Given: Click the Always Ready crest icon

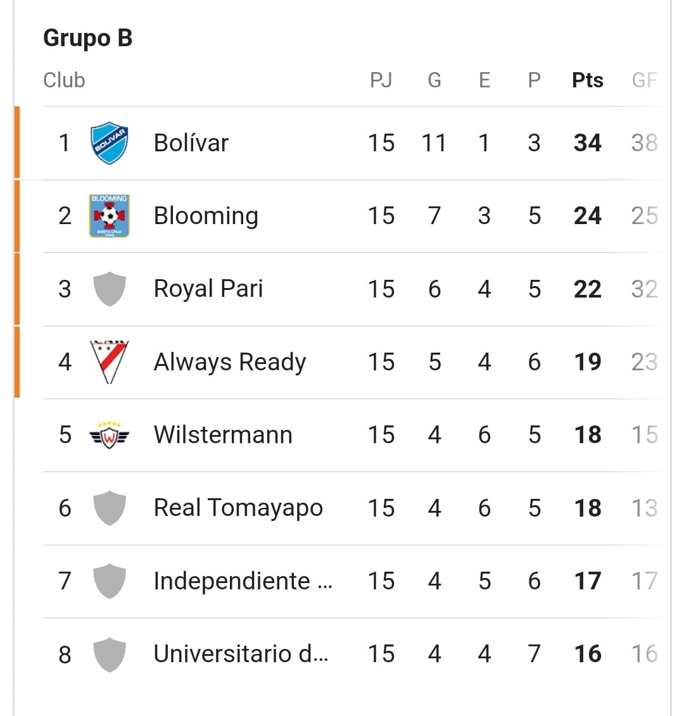Looking at the screenshot, I should (x=109, y=361).
